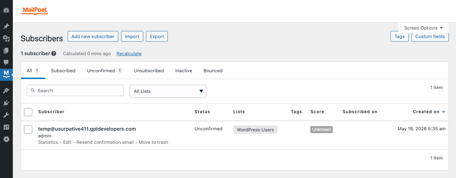456x178 pixels.
Task: Open the Appearance brush sidebar icon
Action: point(6,91)
